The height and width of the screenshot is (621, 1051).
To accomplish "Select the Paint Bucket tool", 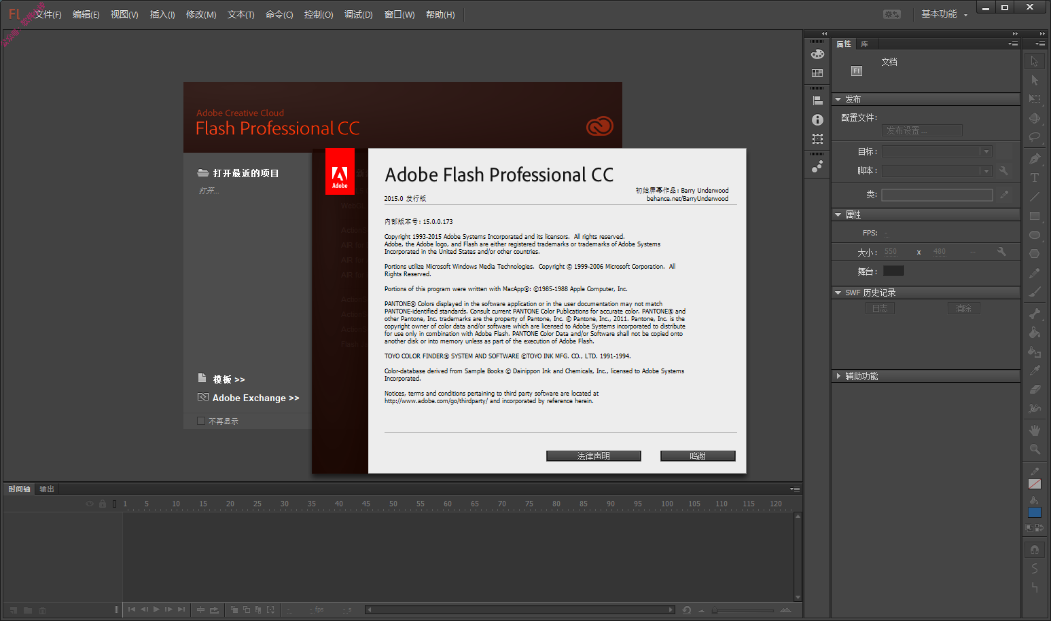I will point(1034,333).
